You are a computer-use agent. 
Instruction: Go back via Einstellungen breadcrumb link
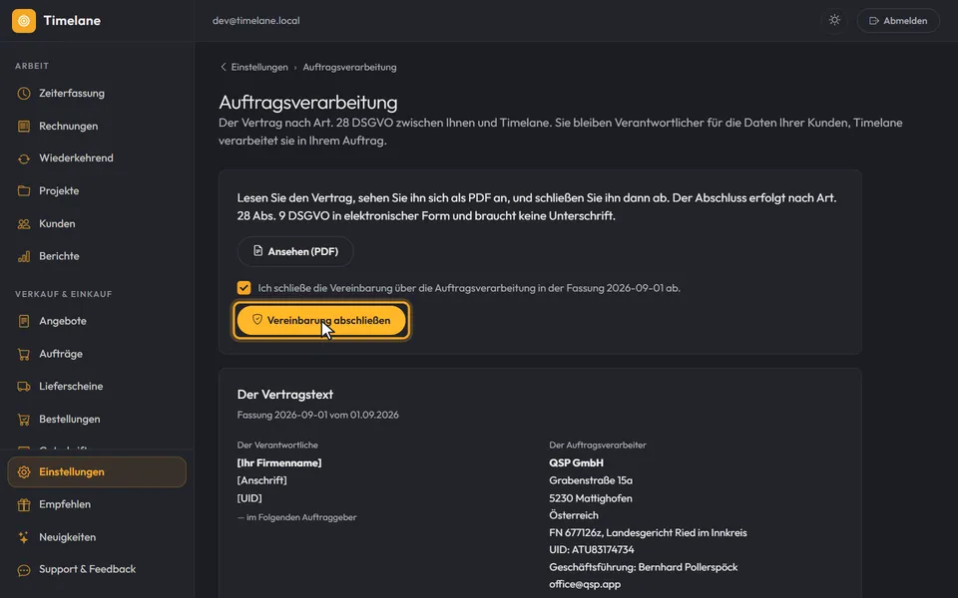259,67
